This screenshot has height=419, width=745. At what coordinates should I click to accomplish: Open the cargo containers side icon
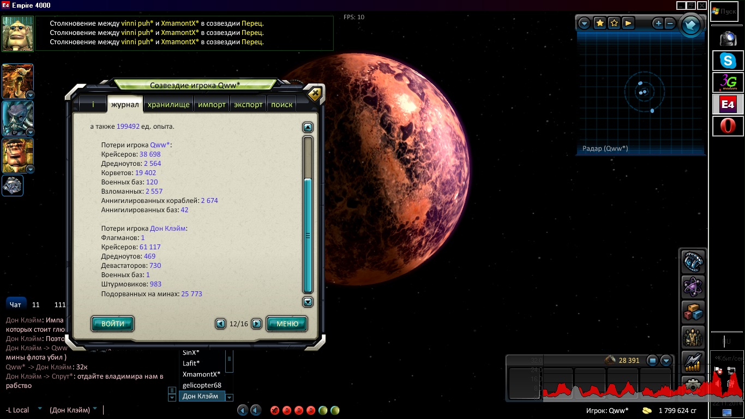(x=693, y=313)
